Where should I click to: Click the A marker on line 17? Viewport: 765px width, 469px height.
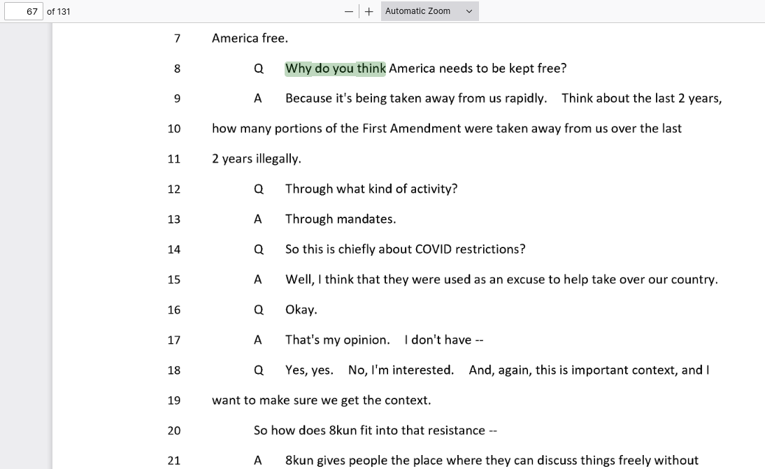pyautogui.click(x=258, y=340)
